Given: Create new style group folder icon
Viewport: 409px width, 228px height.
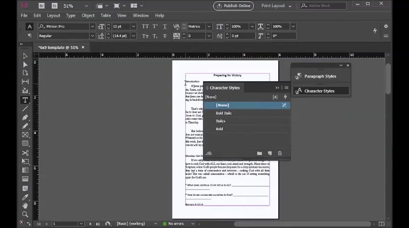Looking at the screenshot, I should pyautogui.click(x=259, y=153).
